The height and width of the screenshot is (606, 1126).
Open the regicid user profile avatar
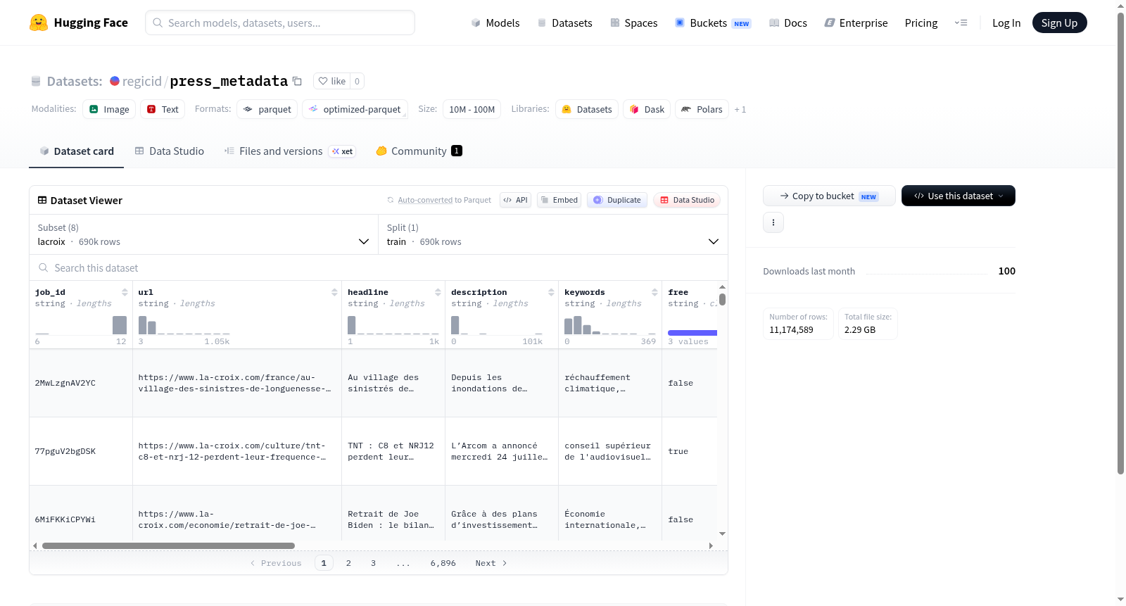[x=115, y=81]
